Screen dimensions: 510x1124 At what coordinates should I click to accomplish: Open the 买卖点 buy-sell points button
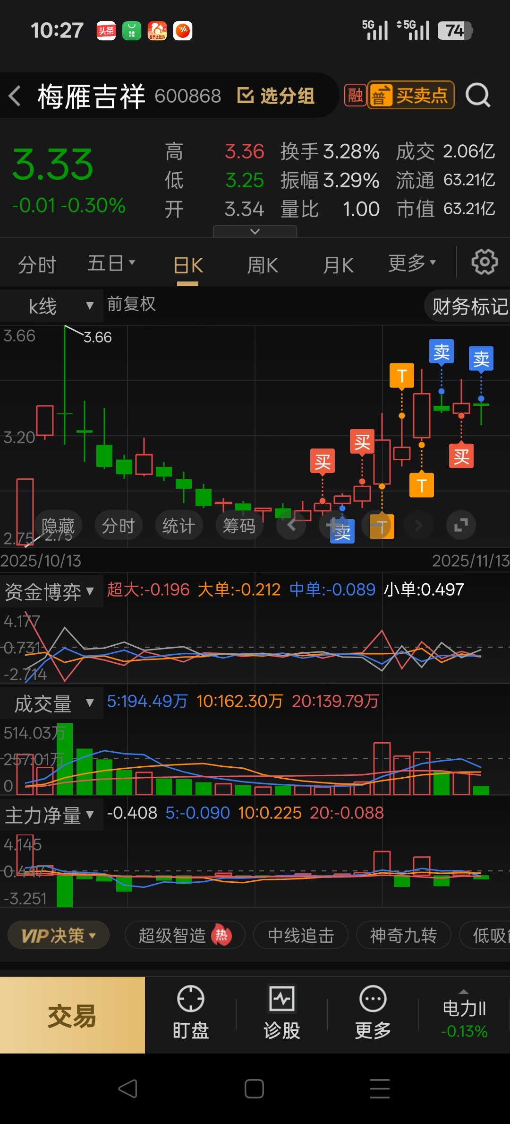411,96
